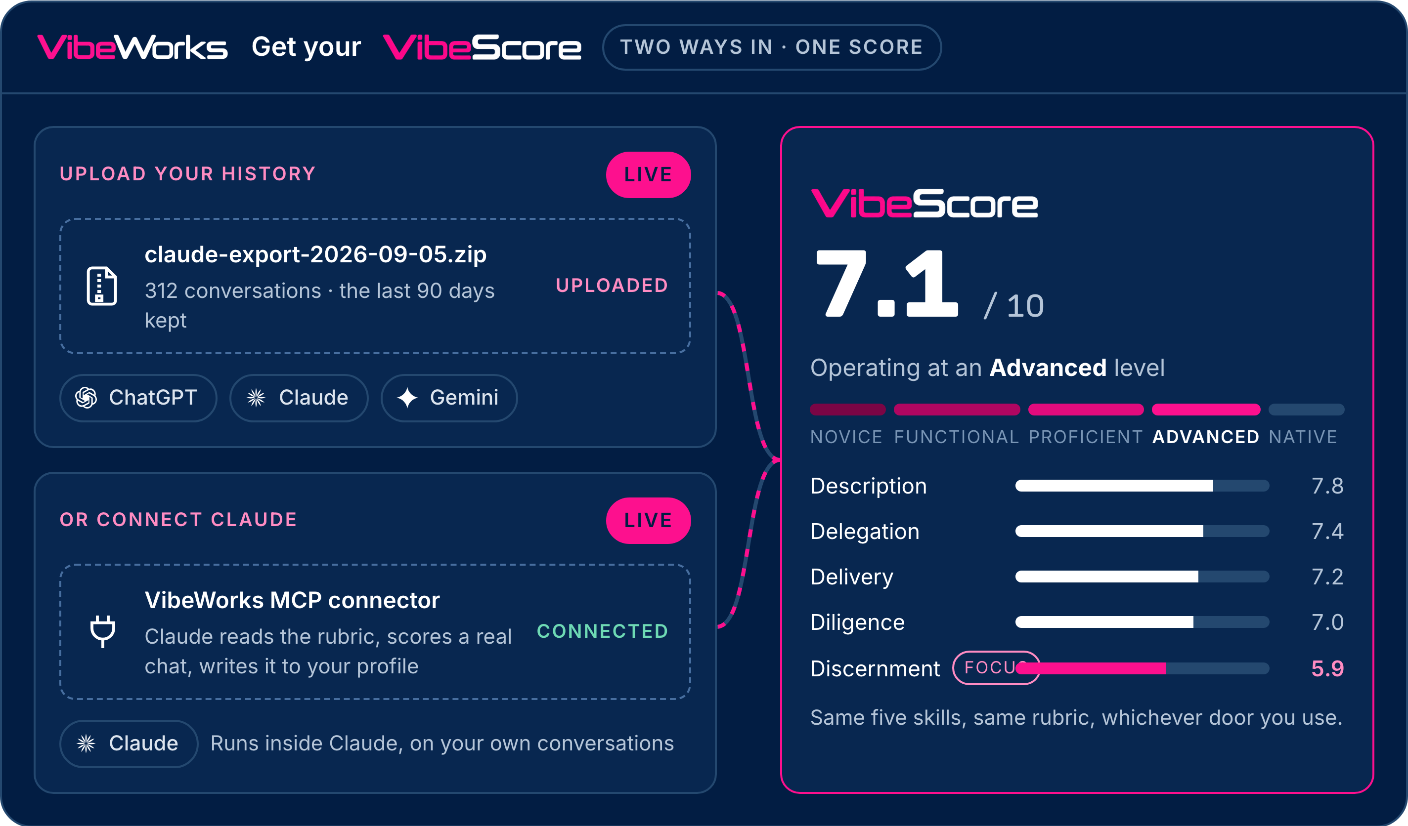Click the pink Discernment progress bar
Image resolution: width=1408 pixels, height=826 pixels.
coord(1142,668)
